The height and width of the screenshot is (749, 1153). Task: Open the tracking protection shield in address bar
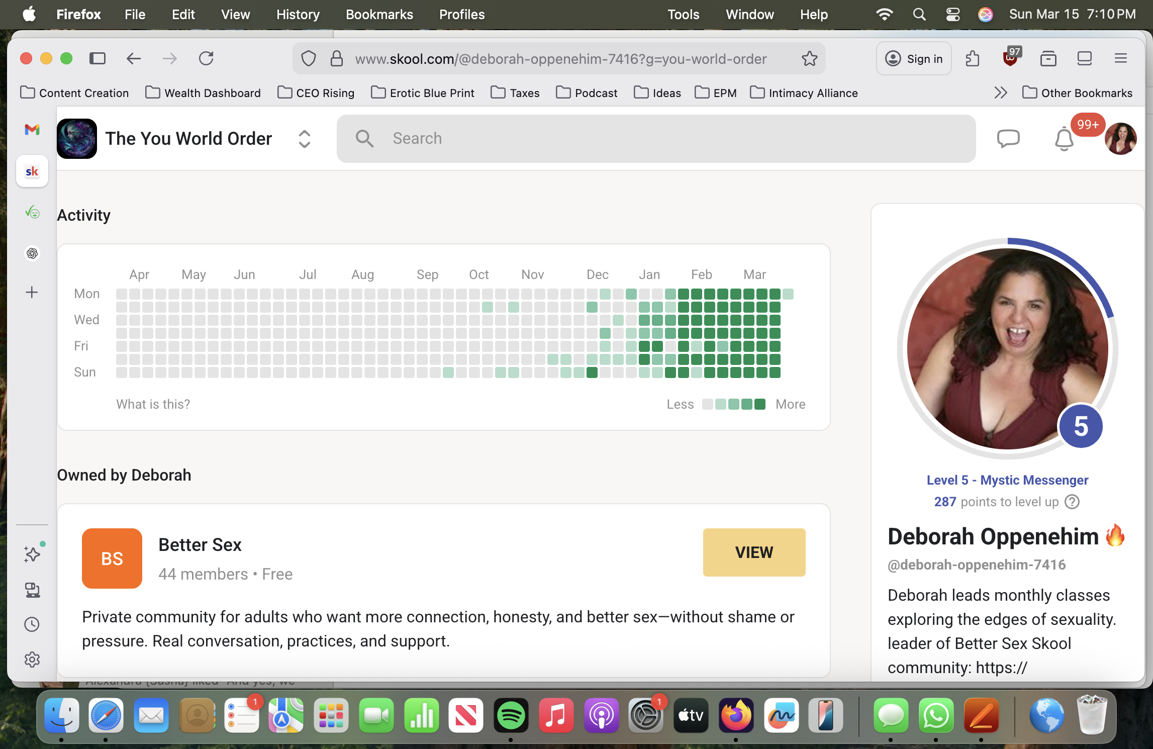308,59
